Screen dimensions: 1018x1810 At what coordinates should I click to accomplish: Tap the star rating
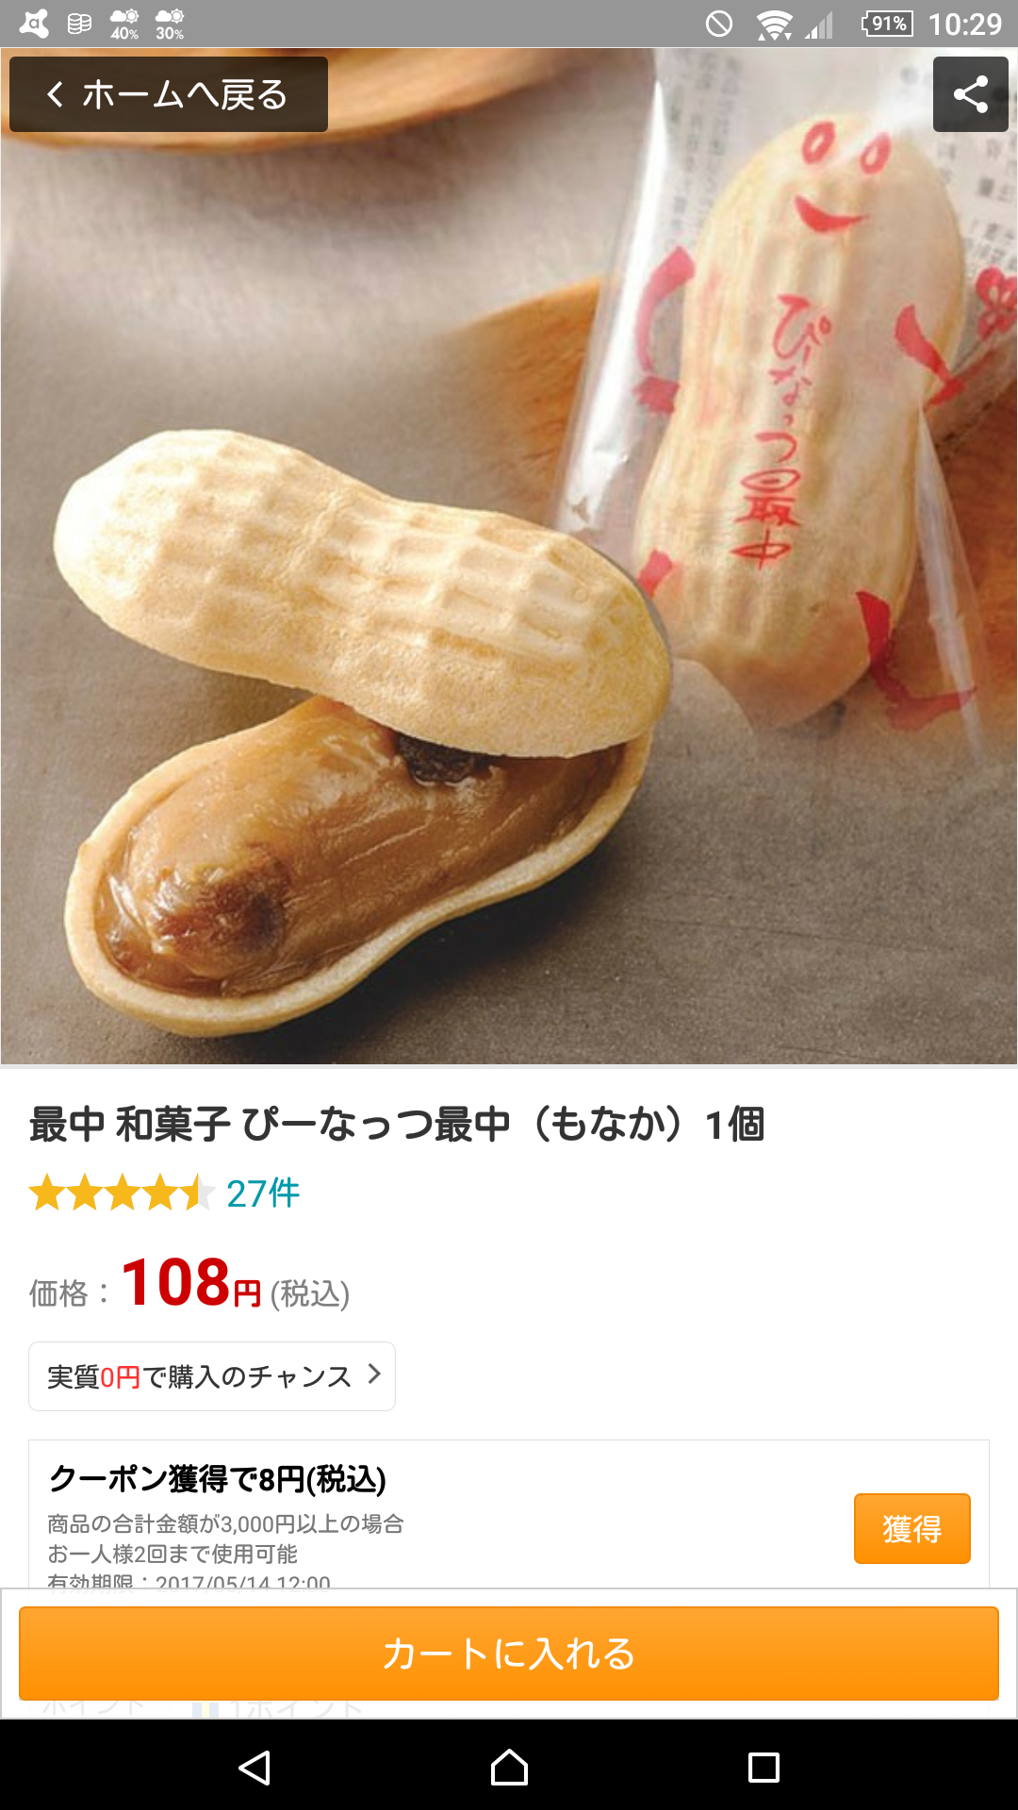123,1193
